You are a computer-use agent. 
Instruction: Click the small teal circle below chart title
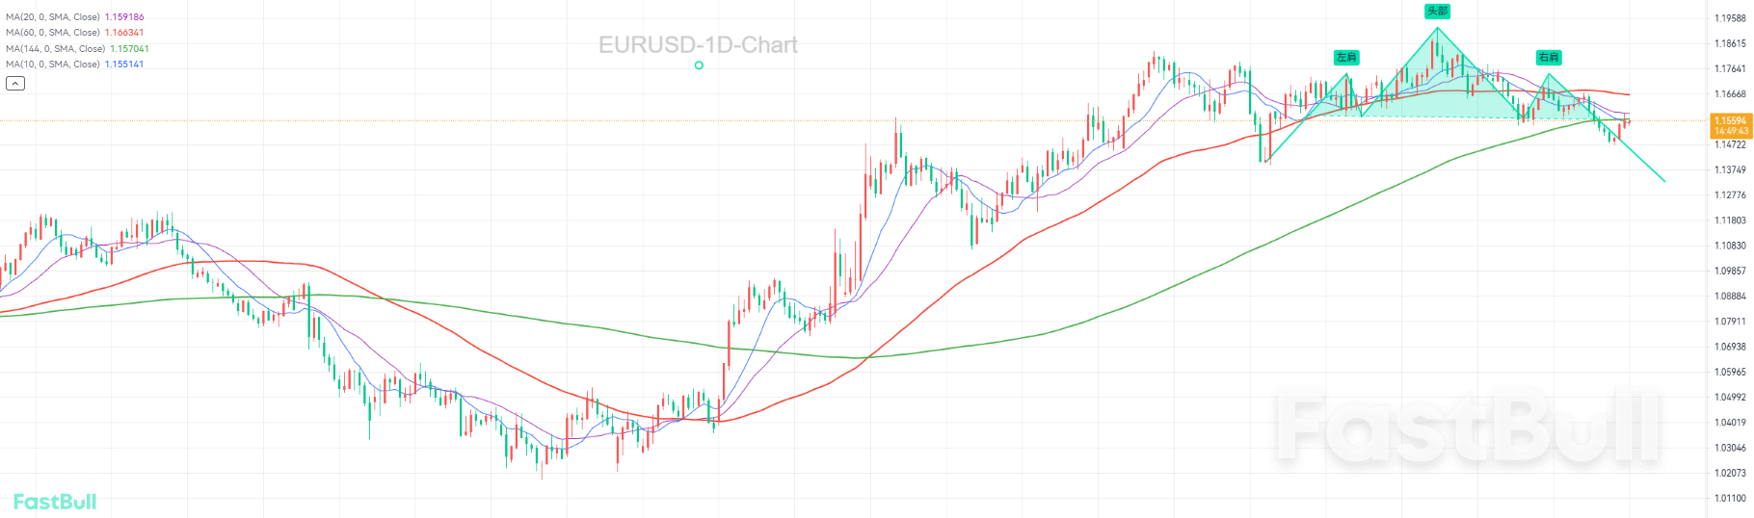[x=699, y=65]
